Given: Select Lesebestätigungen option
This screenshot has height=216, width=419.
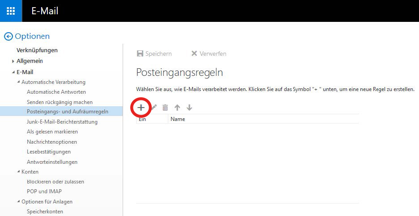Looking at the screenshot, I should (x=49, y=152).
